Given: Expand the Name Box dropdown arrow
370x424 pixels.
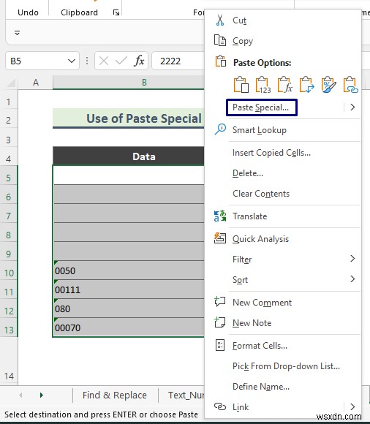Looking at the screenshot, I should pos(72,61).
